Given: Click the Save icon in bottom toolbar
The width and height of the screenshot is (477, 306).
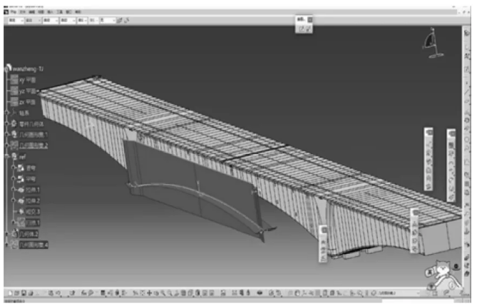Looking at the screenshot, I should (24, 293).
